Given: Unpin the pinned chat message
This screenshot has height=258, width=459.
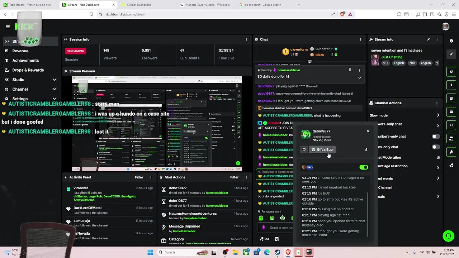Looking at the screenshot, I should [x=350, y=70].
